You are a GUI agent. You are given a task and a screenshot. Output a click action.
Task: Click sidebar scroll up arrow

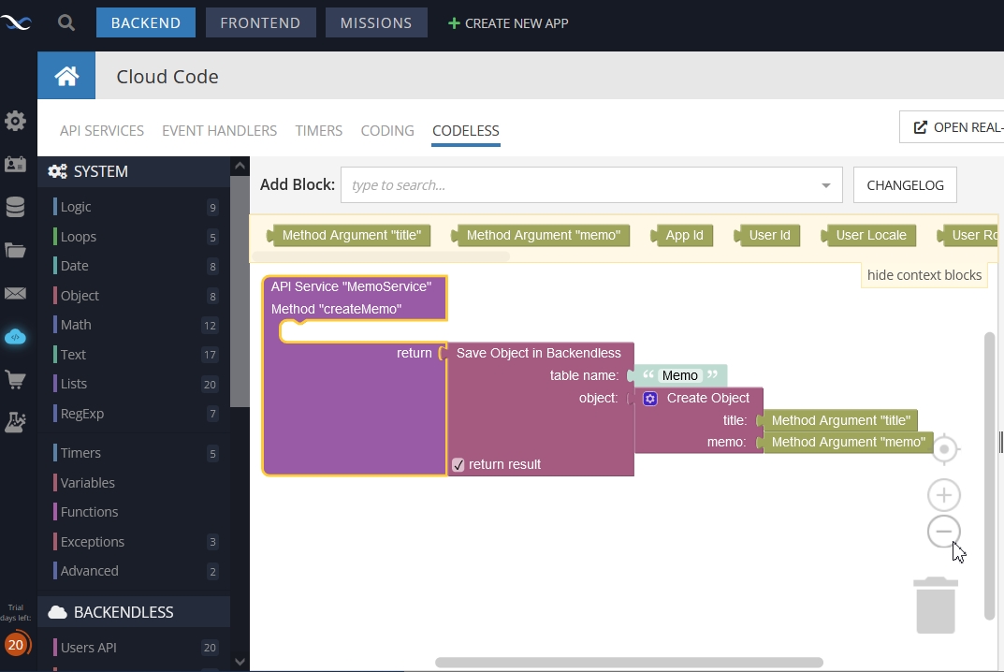[x=240, y=167]
